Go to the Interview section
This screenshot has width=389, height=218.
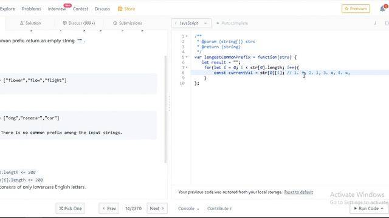[57, 8]
